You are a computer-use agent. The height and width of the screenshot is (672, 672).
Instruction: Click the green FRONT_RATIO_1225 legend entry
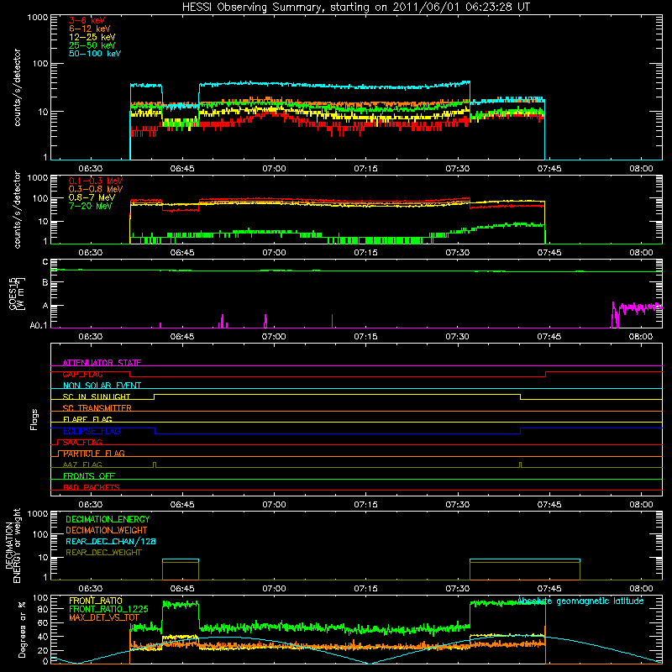(108, 609)
